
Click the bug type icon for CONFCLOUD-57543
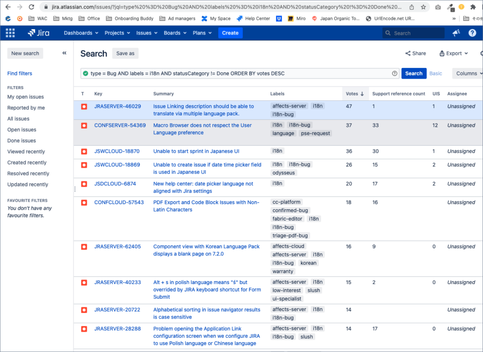tap(84, 203)
